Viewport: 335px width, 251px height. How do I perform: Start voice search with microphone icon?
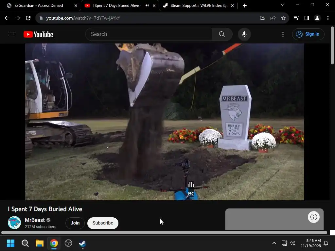click(244, 34)
